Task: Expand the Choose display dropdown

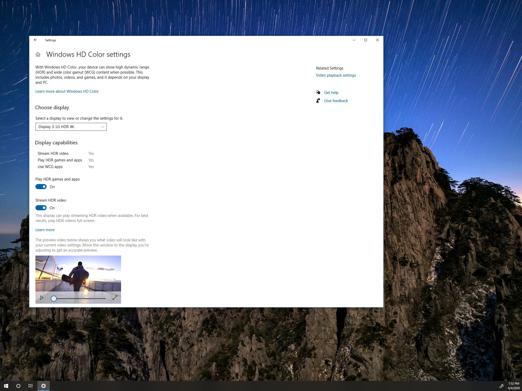Action: coord(70,127)
